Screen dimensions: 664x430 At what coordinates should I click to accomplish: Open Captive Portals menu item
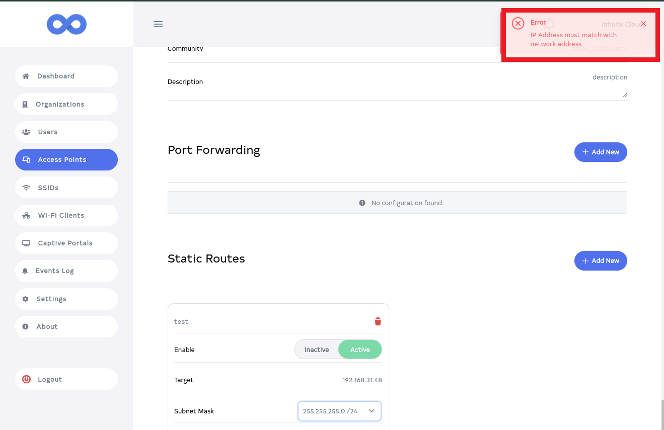66,243
